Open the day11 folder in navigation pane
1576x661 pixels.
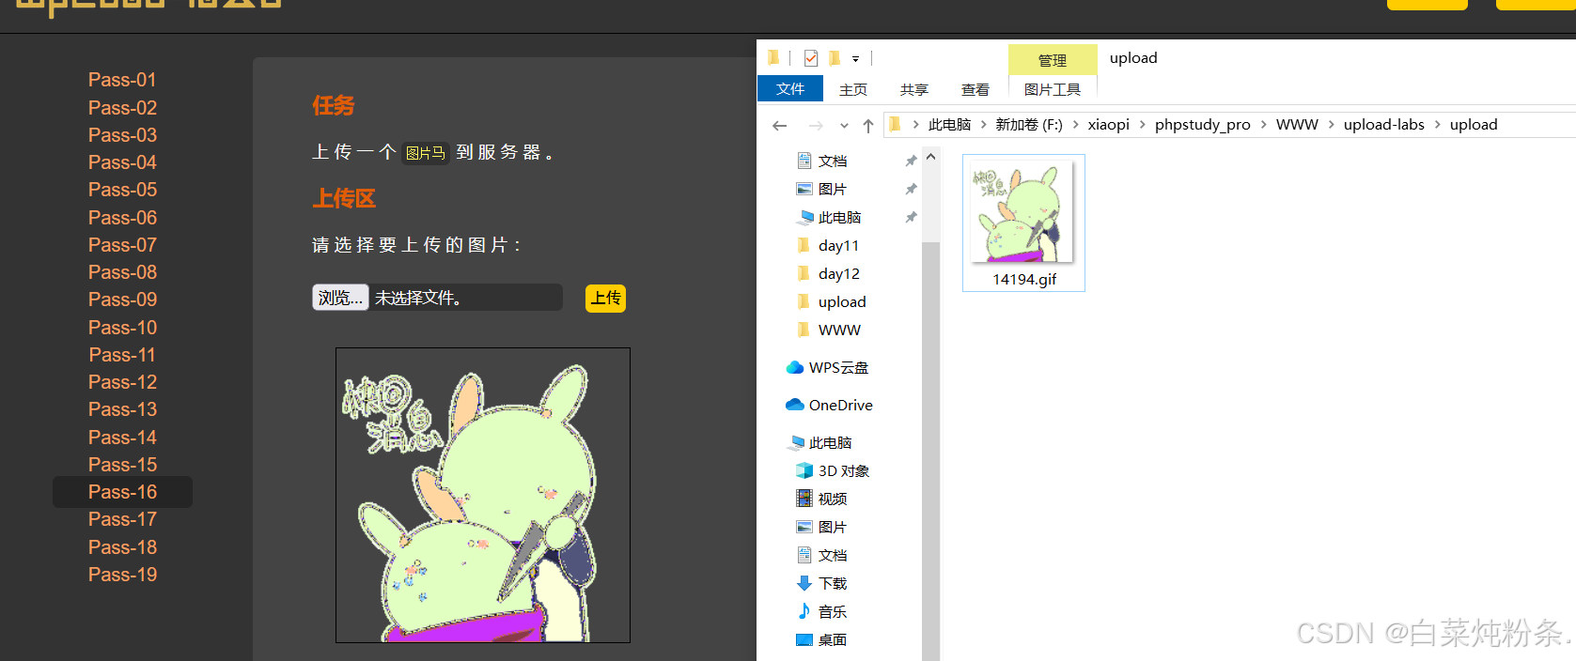(838, 245)
